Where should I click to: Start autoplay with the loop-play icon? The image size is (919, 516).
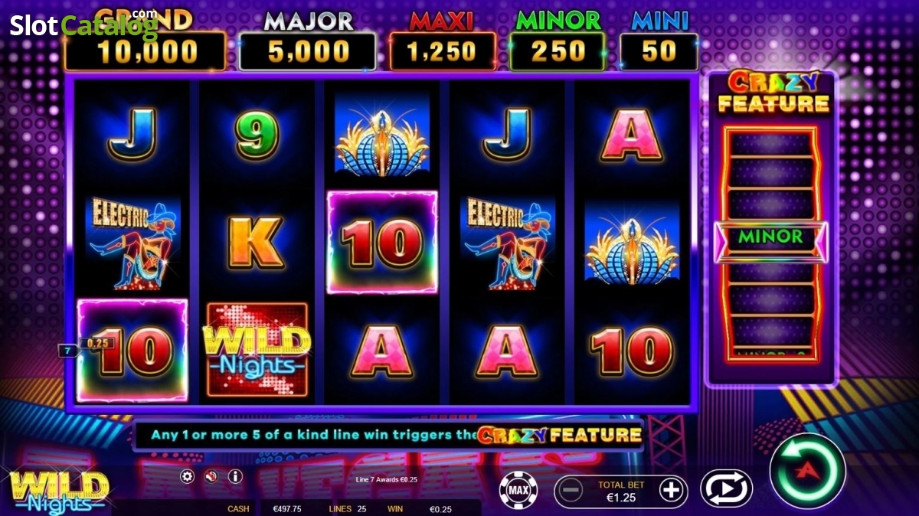pos(726,488)
